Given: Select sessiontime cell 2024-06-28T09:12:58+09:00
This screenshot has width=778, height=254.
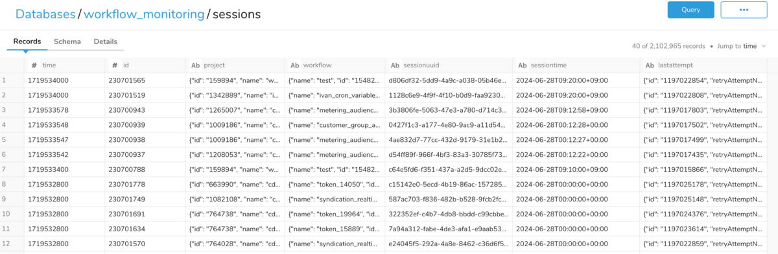Looking at the screenshot, I should click(576, 110).
